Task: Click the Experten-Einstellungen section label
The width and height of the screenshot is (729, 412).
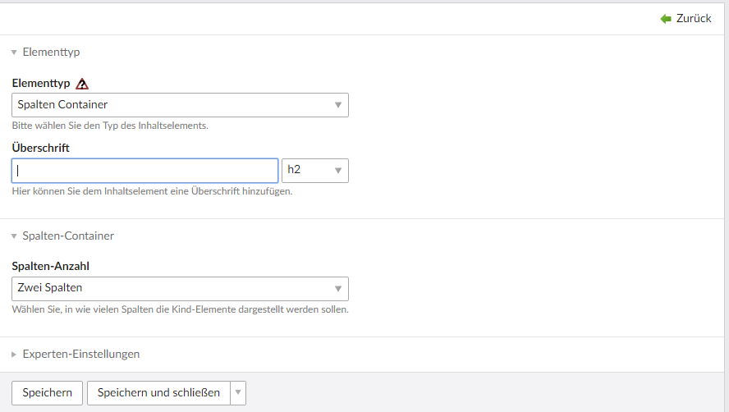Action: pos(81,355)
